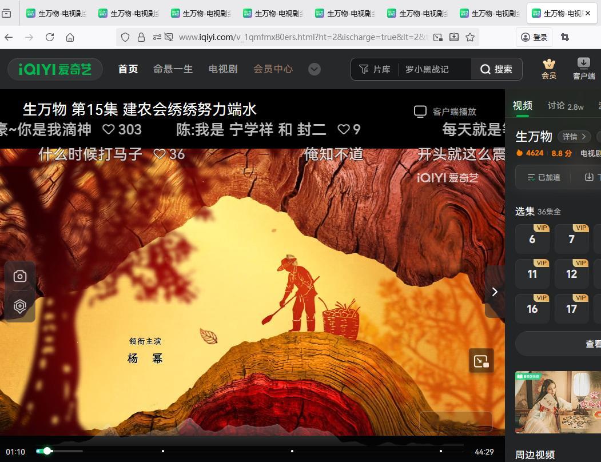Click the browser forward arrow
Viewport: 601px width, 462px height.
tap(29, 37)
